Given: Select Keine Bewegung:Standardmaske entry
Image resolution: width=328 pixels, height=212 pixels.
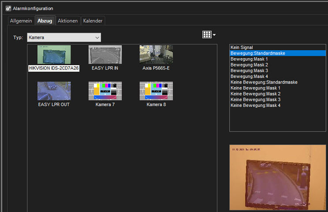Looking at the screenshot, I should (264, 82).
